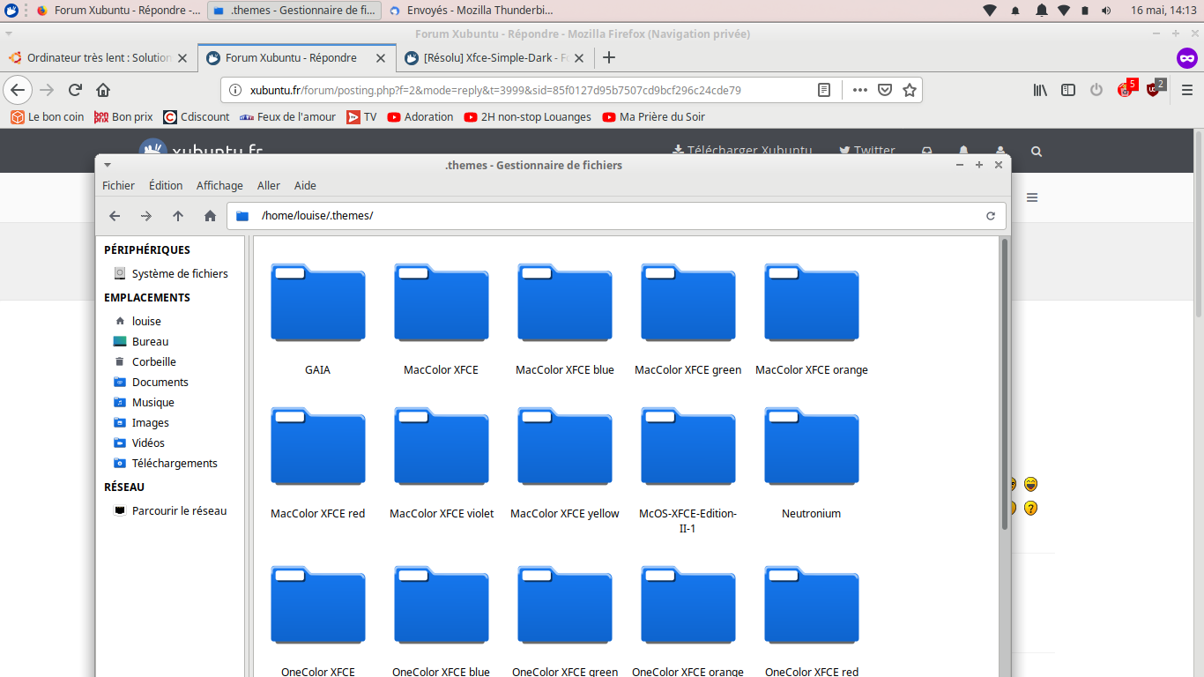Reload the Firefox page

tap(76, 90)
